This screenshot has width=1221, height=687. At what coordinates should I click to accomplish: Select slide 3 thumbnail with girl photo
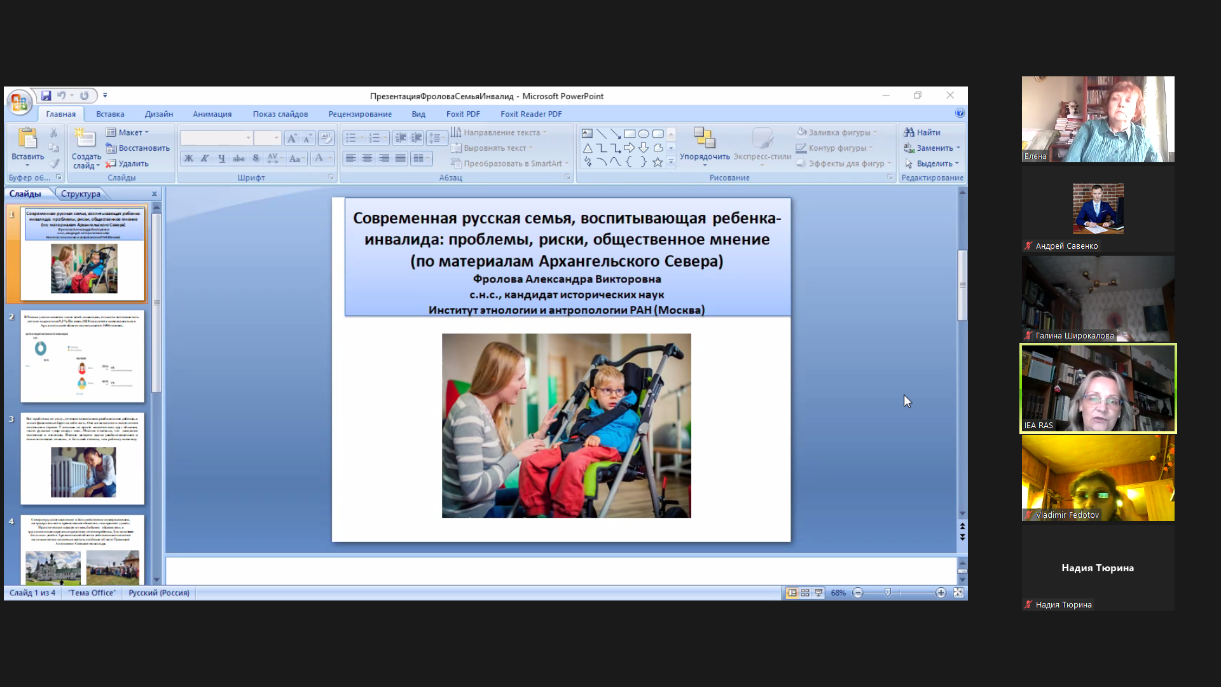(x=83, y=459)
